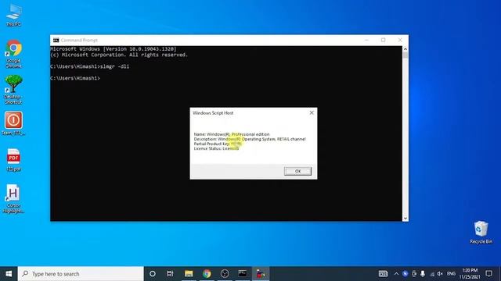This screenshot has width=501, height=281.
Task: Open Task View on taskbar
Action: [x=170, y=274]
